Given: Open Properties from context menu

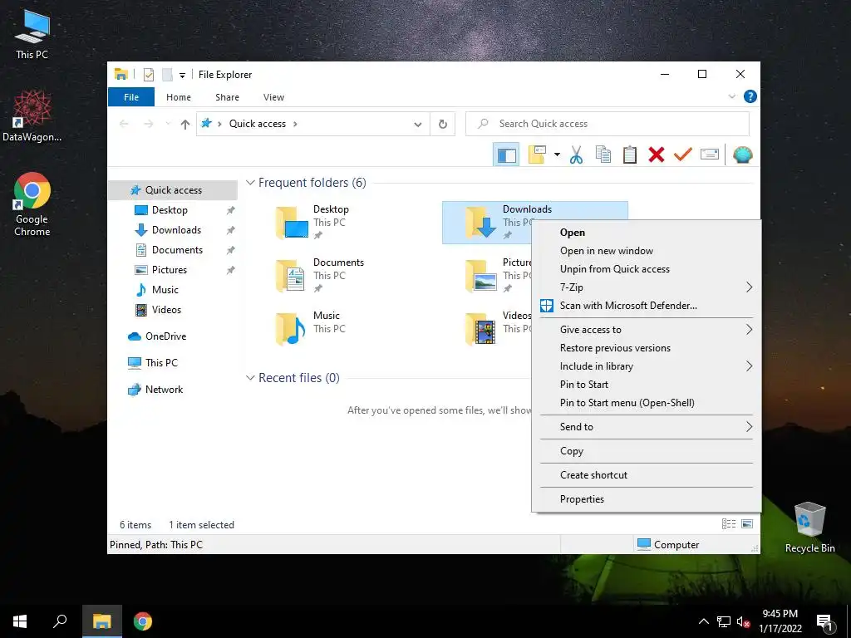Looking at the screenshot, I should click(647, 499).
